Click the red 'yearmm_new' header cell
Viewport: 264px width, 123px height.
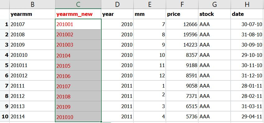(x=78, y=14)
